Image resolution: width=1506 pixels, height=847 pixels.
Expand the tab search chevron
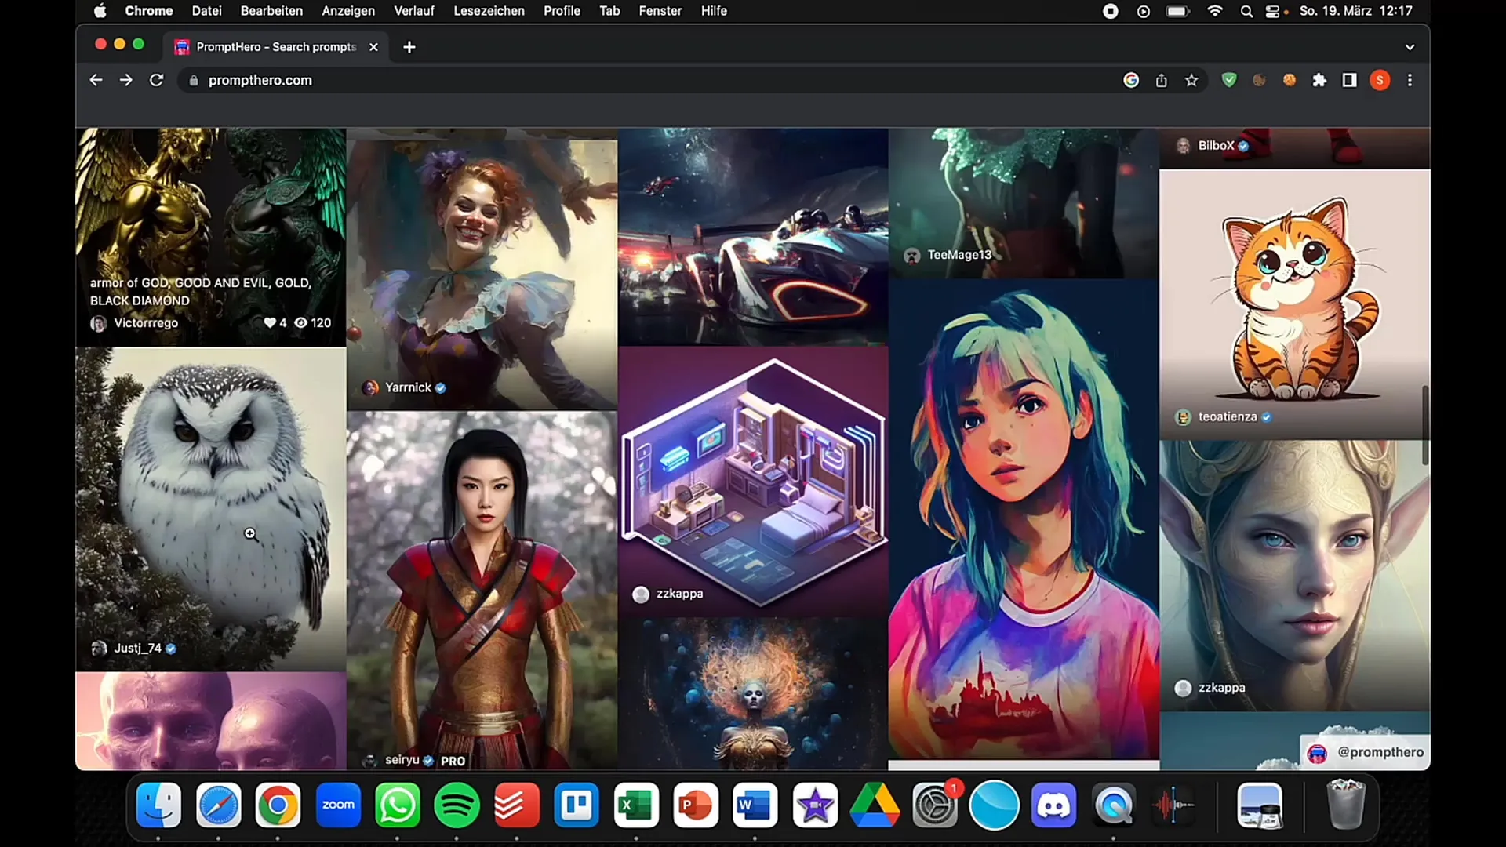click(x=1410, y=47)
